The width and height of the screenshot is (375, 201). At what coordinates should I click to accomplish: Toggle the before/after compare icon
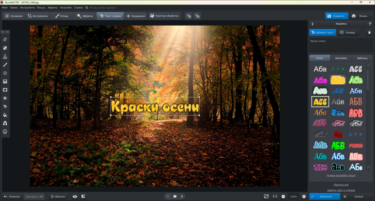pyautogui.click(x=83, y=197)
